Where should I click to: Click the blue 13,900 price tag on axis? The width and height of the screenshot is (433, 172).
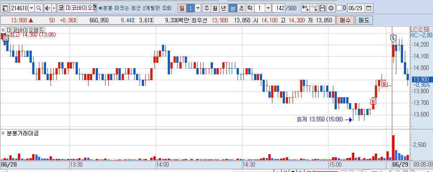(422, 79)
